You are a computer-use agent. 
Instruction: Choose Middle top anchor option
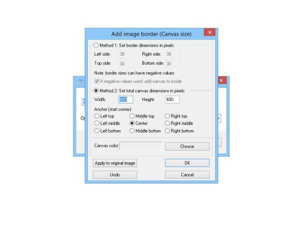tap(132, 116)
